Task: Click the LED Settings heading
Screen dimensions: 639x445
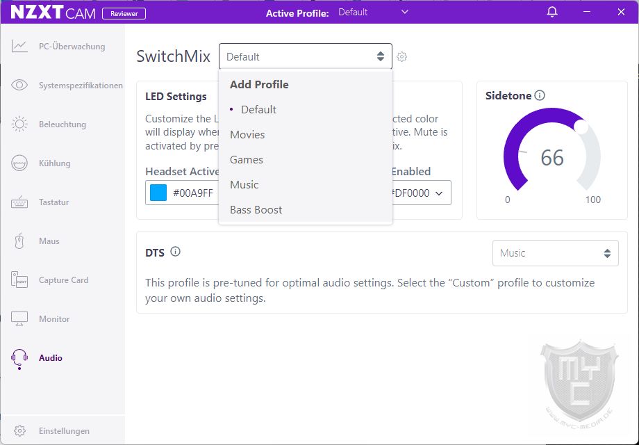Action: pyautogui.click(x=176, y=96)
